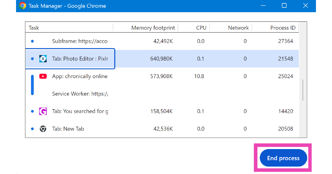Click process ID 25024 cell
Screen dimensions: 332x174
pos(286,76)
